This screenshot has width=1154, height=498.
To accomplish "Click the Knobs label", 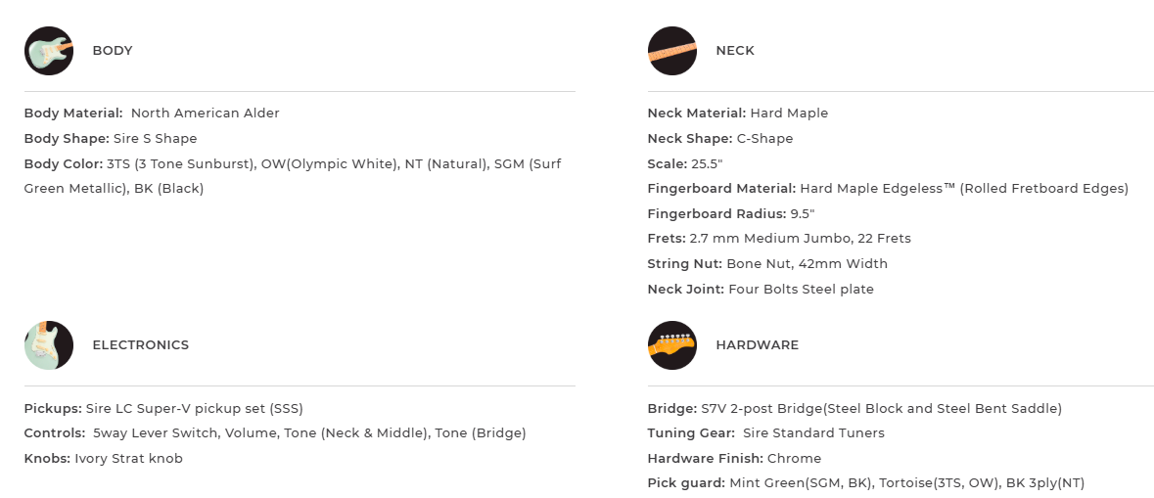I will pyautogui.click(x=47, y=459).
